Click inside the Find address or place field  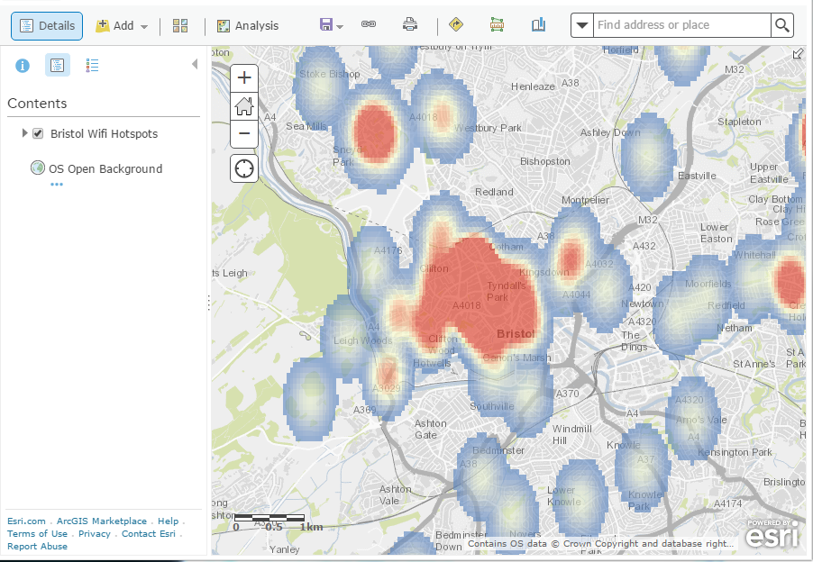click(x=681, y=24)
